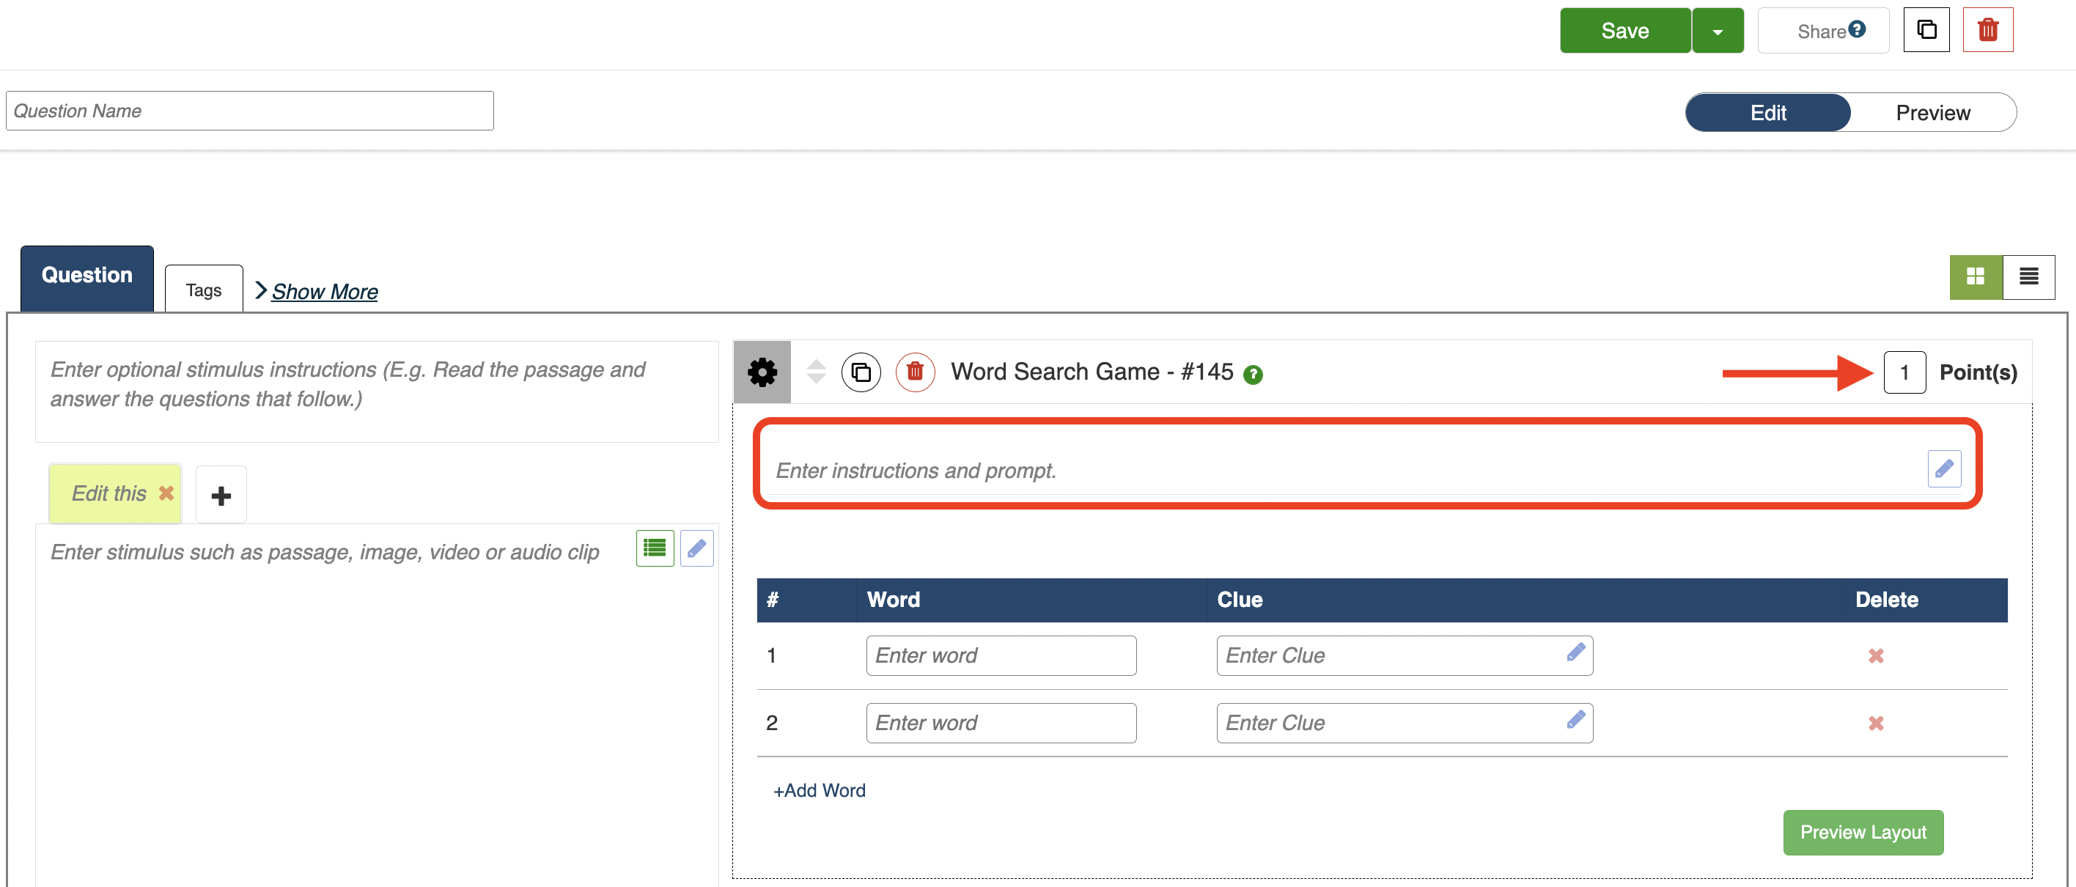Click the reorder arrows for the question

tap(816, 372)
